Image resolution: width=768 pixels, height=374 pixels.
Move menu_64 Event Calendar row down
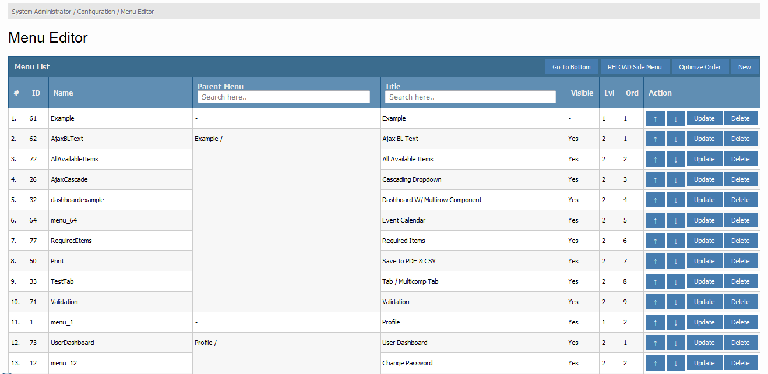[x=675, y=220]
